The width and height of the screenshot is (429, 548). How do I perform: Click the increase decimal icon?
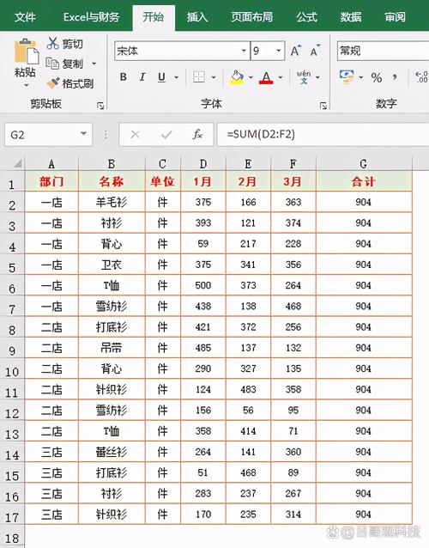(x=421, y=77)
